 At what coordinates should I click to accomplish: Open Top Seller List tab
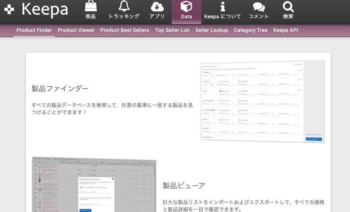(x=172, y=30)
